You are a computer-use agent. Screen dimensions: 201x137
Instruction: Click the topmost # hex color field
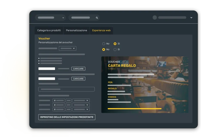[59, 101]
